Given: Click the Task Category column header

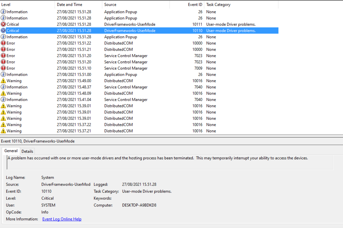Looking at the screenshot, I should 240,5.
